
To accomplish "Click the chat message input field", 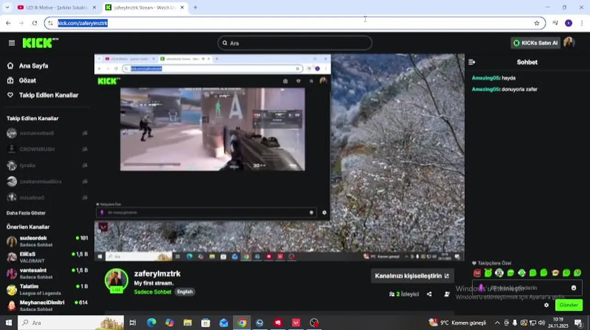I will point(528,288).
